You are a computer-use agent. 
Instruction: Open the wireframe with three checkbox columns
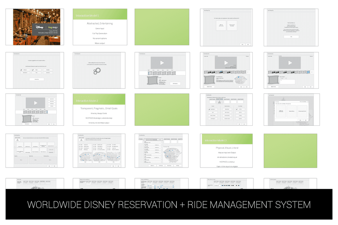[x=227, y=109]
